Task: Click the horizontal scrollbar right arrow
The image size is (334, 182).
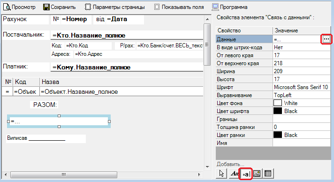Action: pyautogui.click(x=199, y=174)
